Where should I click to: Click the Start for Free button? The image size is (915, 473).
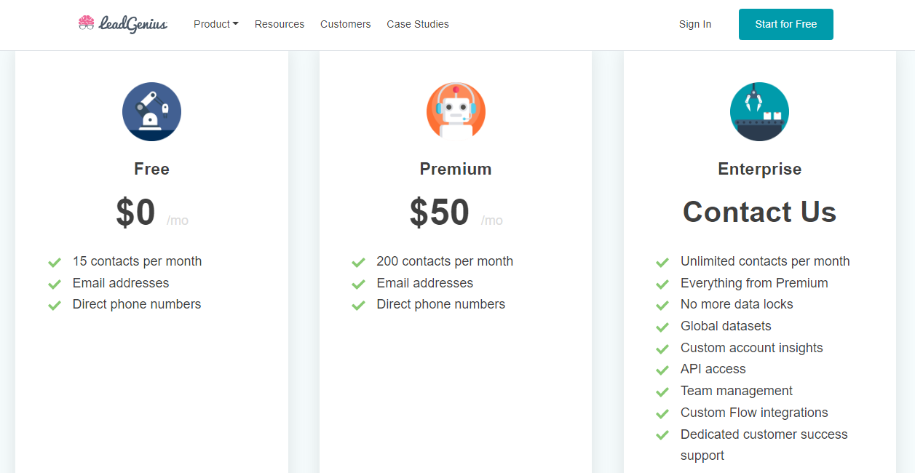pyautogui.click(x=786, y=24)
